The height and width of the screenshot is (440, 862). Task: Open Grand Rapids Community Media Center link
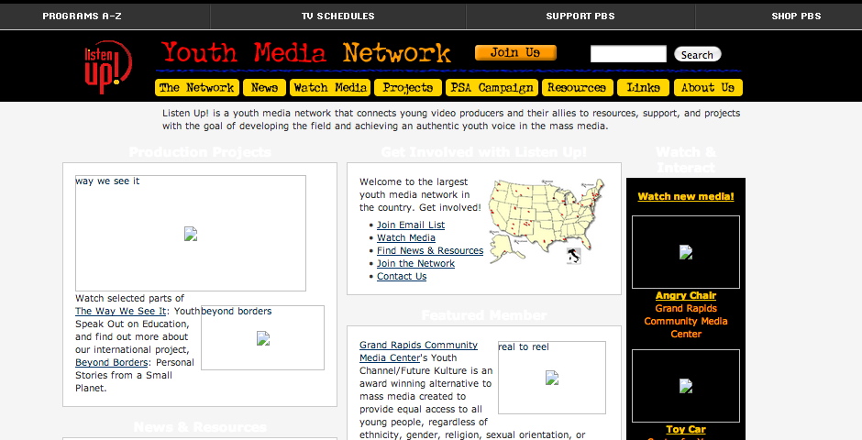tap(418, 352)
